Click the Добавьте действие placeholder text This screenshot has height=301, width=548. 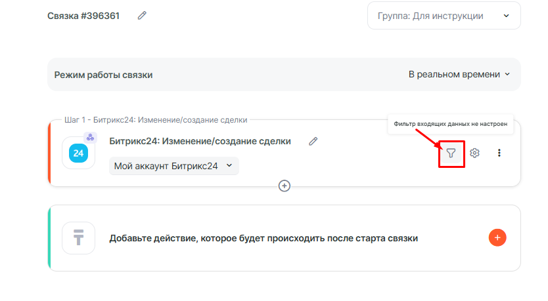tap(263, 238)
